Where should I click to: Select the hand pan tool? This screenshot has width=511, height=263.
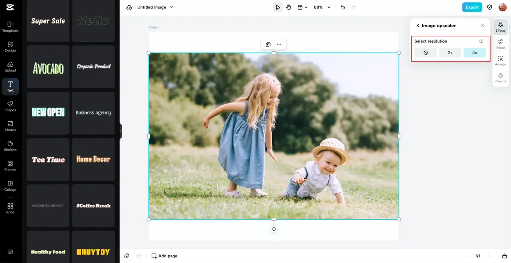pyautogui.click(x=289, y=7)
